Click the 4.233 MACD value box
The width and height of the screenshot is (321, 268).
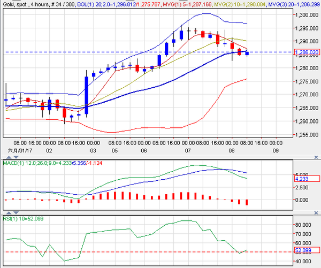click(302, 180)
